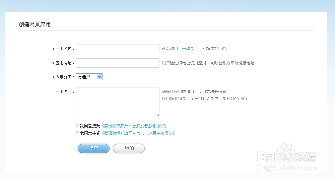Open the 来源显示 link
The height and width of the screenshot is (179, 335).
[190, 49]
